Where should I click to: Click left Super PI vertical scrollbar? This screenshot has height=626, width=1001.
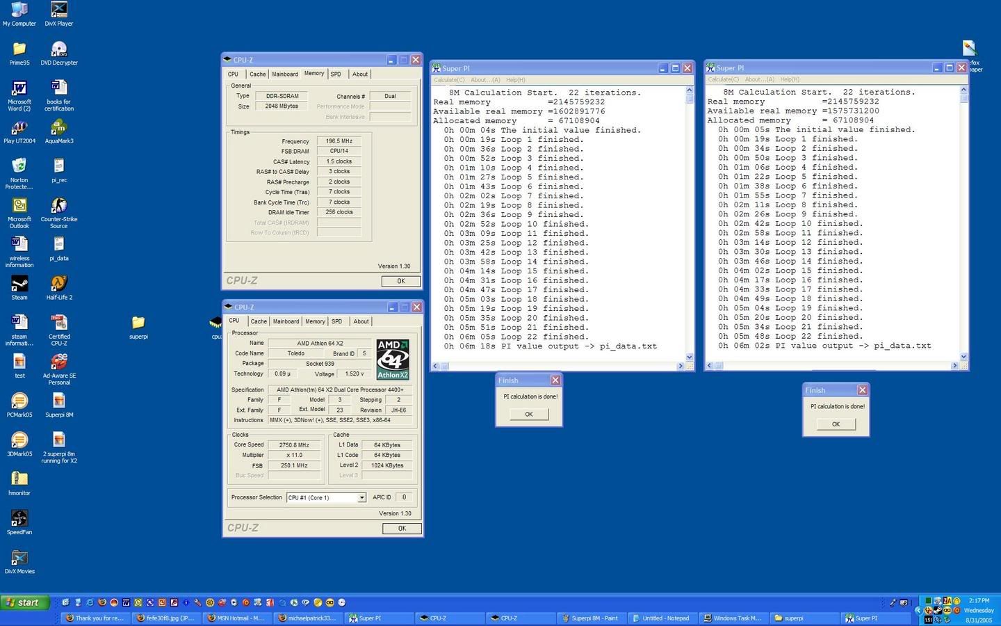[x=690, y=223]
